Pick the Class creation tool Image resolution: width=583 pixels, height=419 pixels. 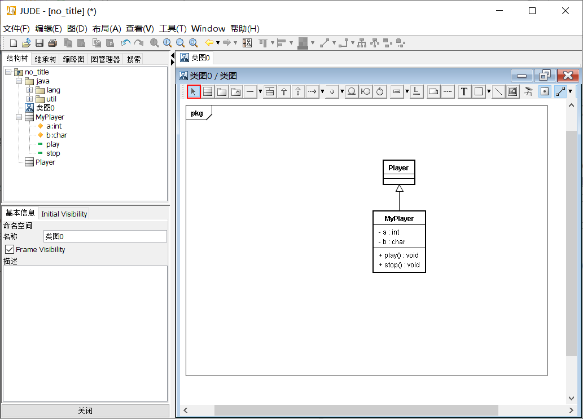(x=208, y=91)
